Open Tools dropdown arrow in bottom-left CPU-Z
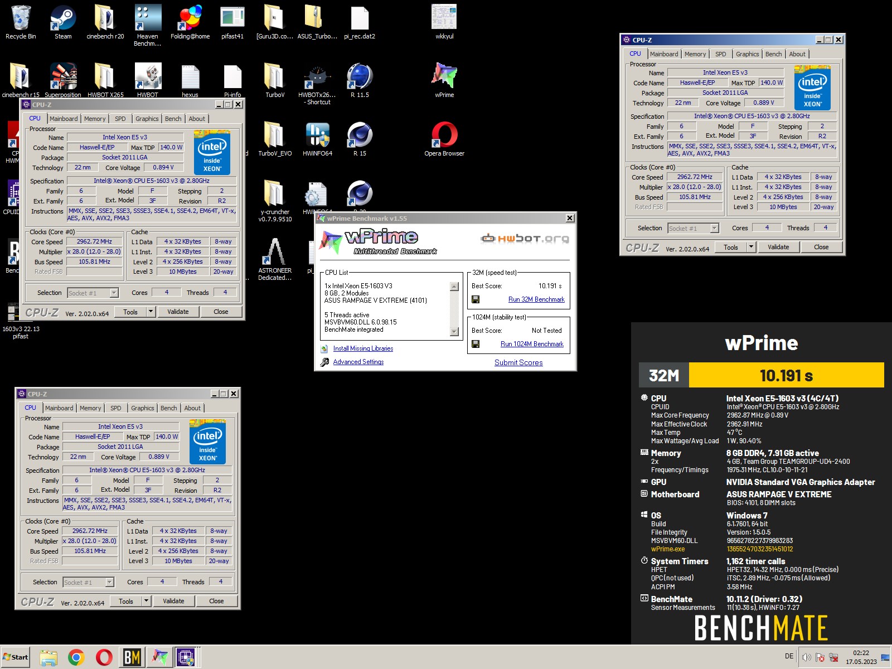Screen dimensions: 892x669 [146, 601]
